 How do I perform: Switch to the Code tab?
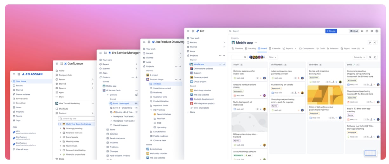(x=321, y=48)
